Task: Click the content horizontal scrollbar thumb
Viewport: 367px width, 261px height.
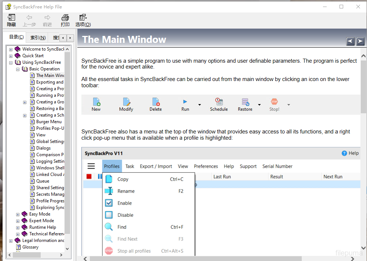Action: [x=196, y=259]
